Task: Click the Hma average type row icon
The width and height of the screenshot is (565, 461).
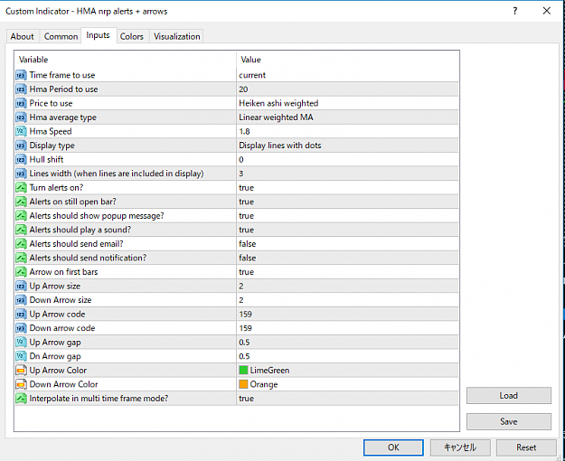Action: click(21, 118)
